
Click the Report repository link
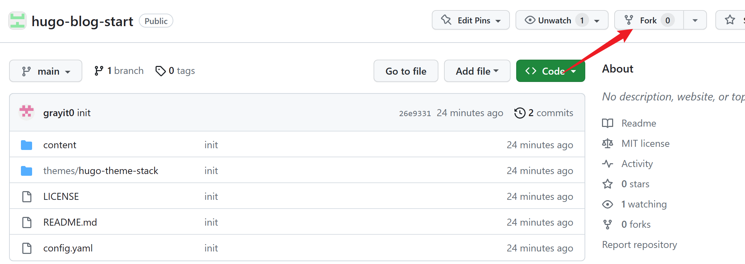pyautogui.click(x=639, y=245)
